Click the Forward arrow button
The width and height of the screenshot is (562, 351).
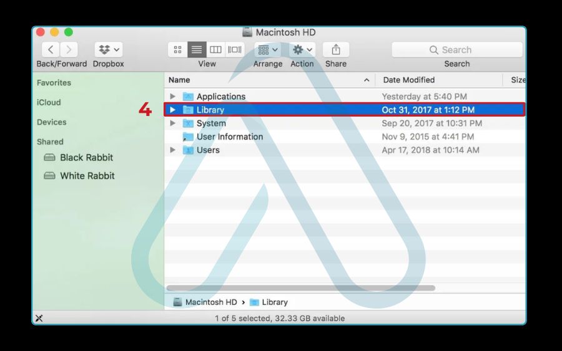click(x=69, y=50)
